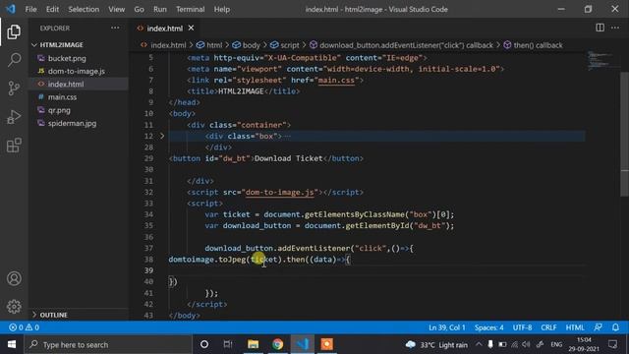629x354 pixels.
Task: Show hidden system tray icons
Action: (479, 344)
